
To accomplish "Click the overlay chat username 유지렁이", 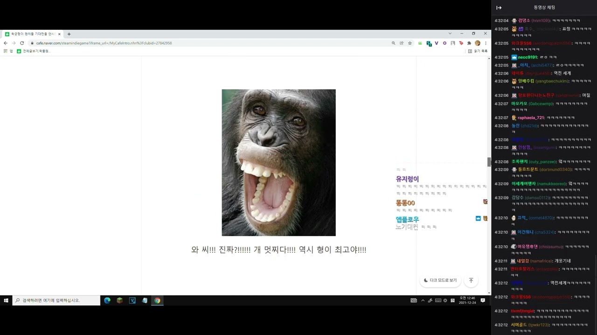I will (x=407, y=179).
